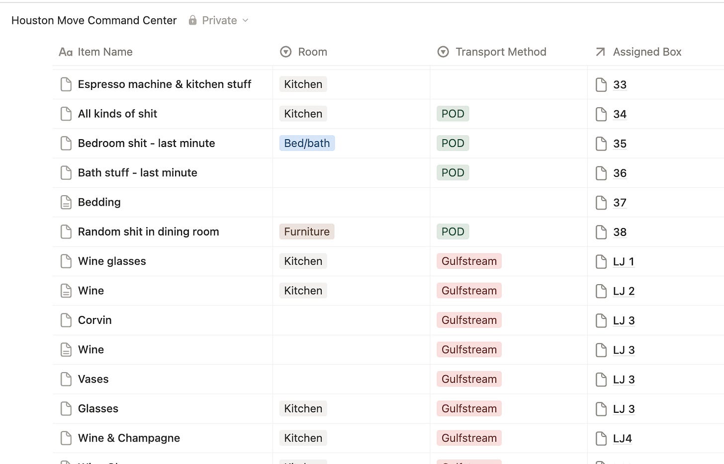Select the POD tag for Random shit row
724x464 pixels.
click(452, 232)
